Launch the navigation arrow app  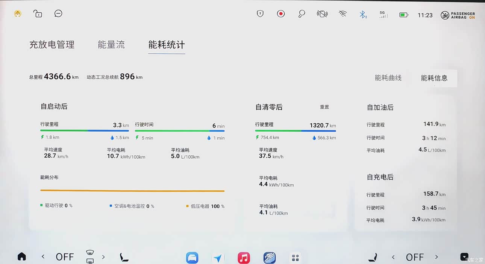218,258
